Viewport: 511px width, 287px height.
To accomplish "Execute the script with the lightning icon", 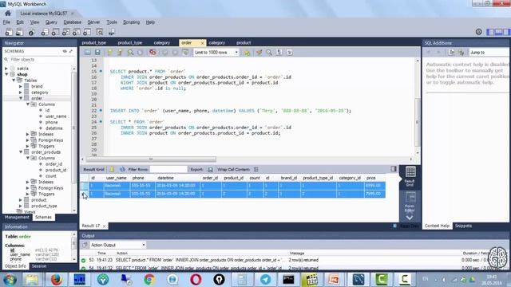I will tap(110, 53).
